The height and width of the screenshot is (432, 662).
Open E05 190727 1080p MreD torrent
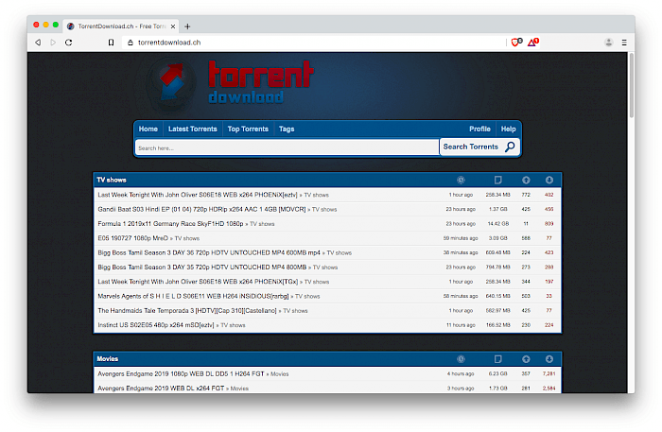pyautogui.click(x=133, y=238)
